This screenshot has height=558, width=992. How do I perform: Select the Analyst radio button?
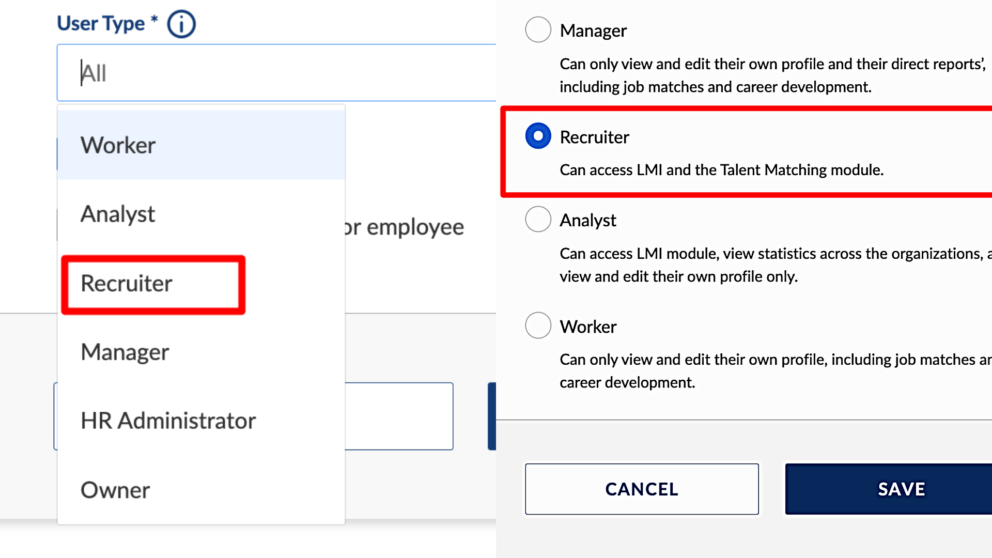[538, 220]
